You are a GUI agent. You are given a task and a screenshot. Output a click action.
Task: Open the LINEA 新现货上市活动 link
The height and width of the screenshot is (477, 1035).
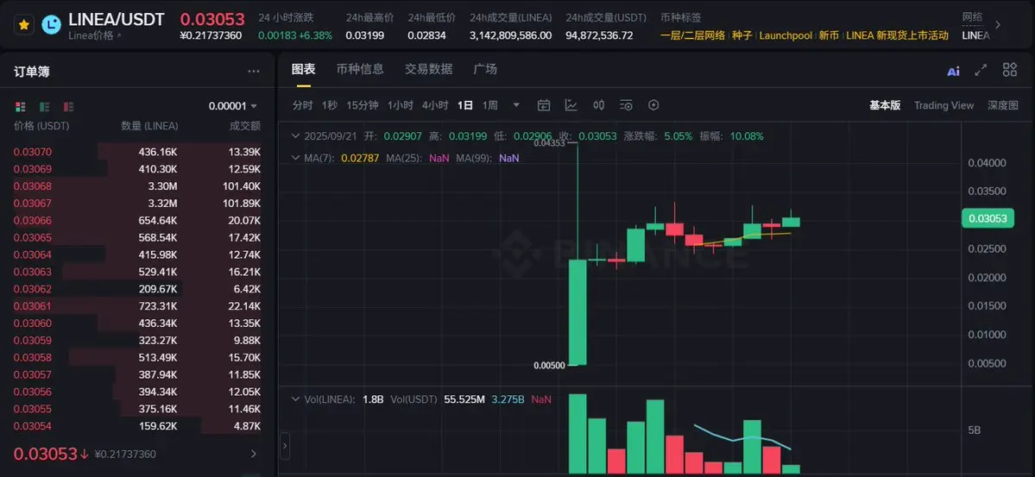click(897, 35)
